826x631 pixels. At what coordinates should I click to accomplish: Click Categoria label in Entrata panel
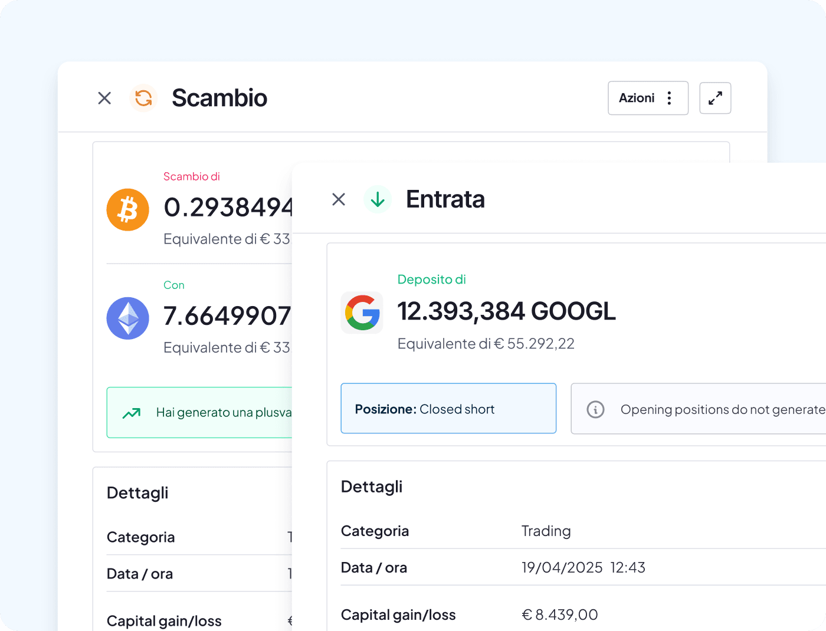click(x=375, y=531)
